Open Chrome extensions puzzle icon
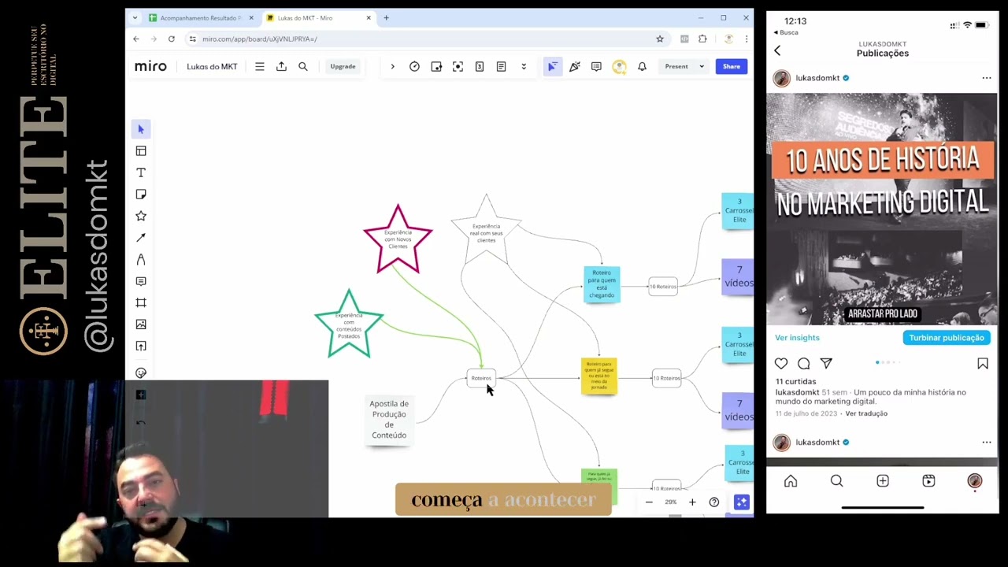The image size is (1008, 567). (702, 39)
